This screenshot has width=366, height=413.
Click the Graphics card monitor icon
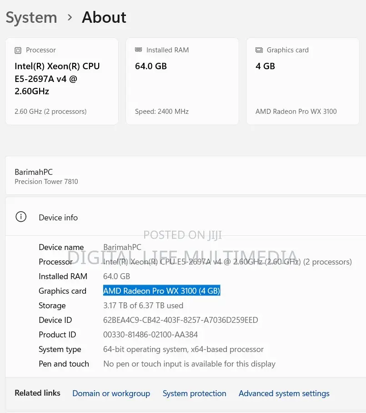259,50
